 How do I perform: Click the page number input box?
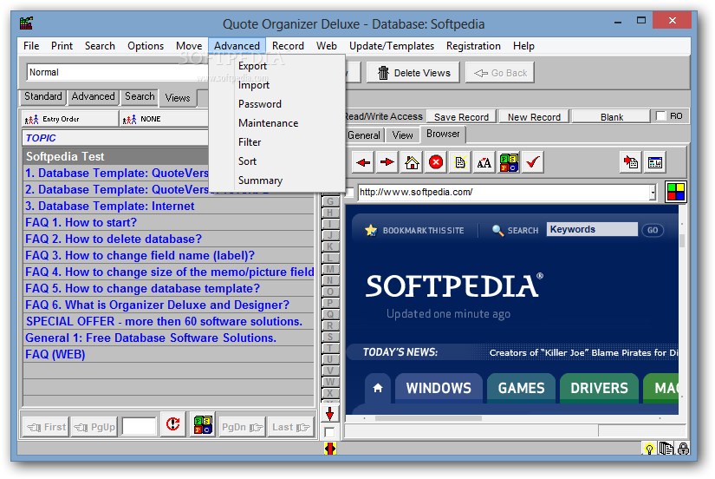pyautogui.click(x=139, y=426)
